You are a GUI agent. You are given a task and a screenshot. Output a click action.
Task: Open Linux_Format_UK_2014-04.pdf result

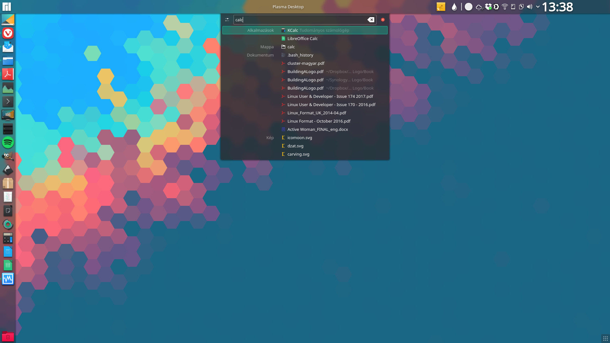pos(305,113)
